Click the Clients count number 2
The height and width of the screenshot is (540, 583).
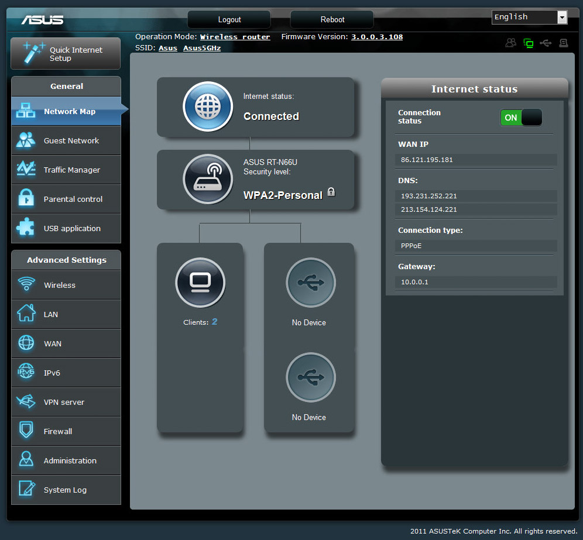tap(215, 322)
